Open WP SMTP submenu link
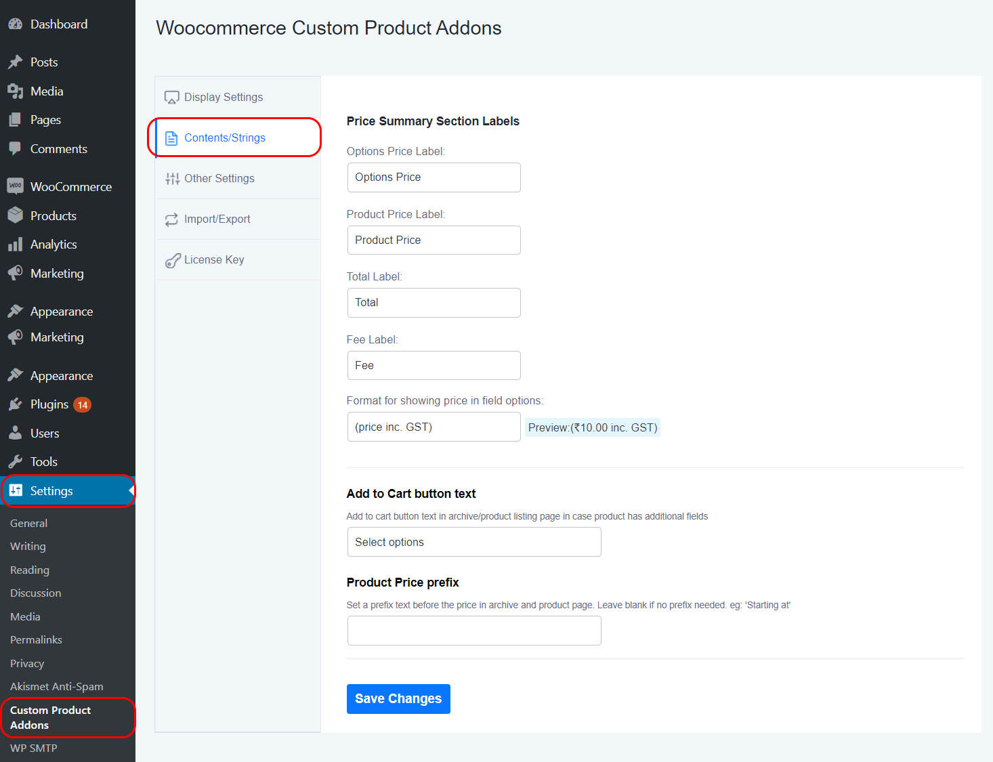This screenshot has height=762, width=993. pyautogui.click(x=34, y=748)
